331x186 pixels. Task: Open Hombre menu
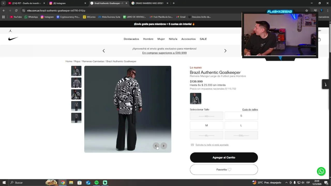click(x=148, y=39)
